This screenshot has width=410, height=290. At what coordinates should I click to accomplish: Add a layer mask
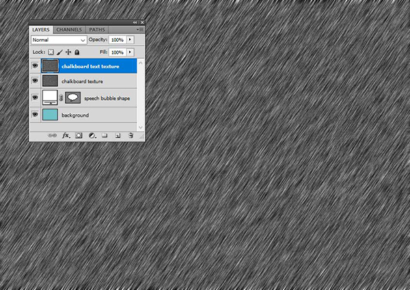(x=79, y=136)
